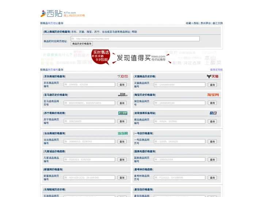Click the 一号店价格查询 heading
Image resolution: width=263 pixels, height=197 pixels.
(x=144, y=134)
